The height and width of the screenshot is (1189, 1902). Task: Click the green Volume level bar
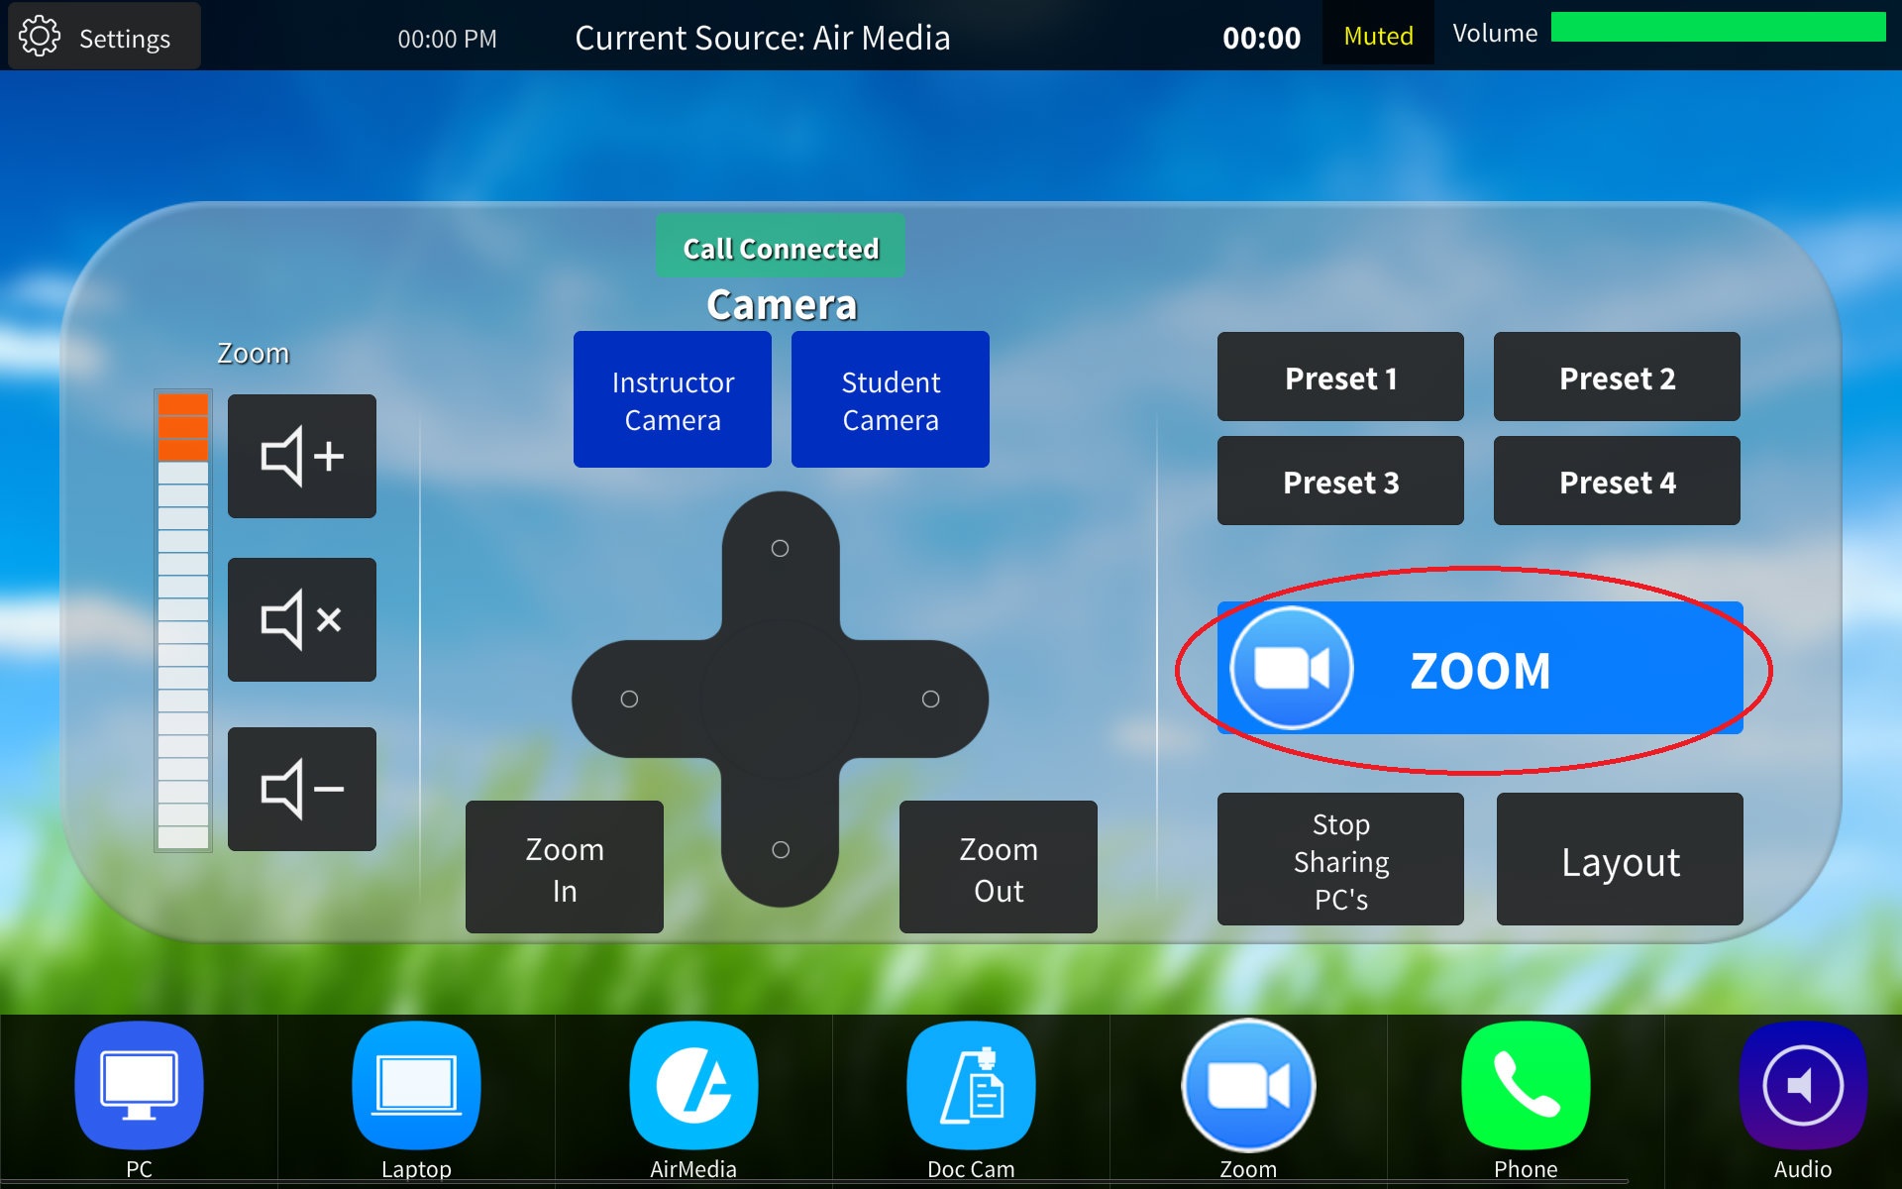click(x=1718, y=27)
